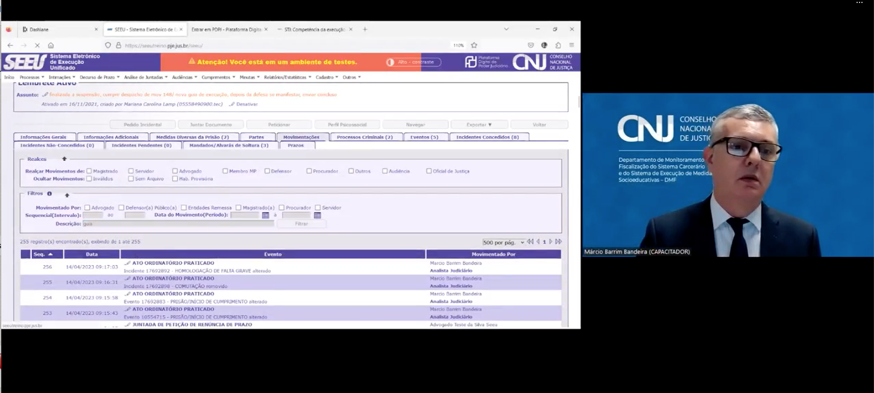Open the Intimações dropdown menu
874x393 pixels.
click(x=62, y=77)
